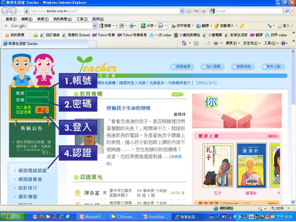Click the orange 登入 login button

42,110
